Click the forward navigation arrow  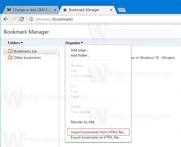point(14,19)
